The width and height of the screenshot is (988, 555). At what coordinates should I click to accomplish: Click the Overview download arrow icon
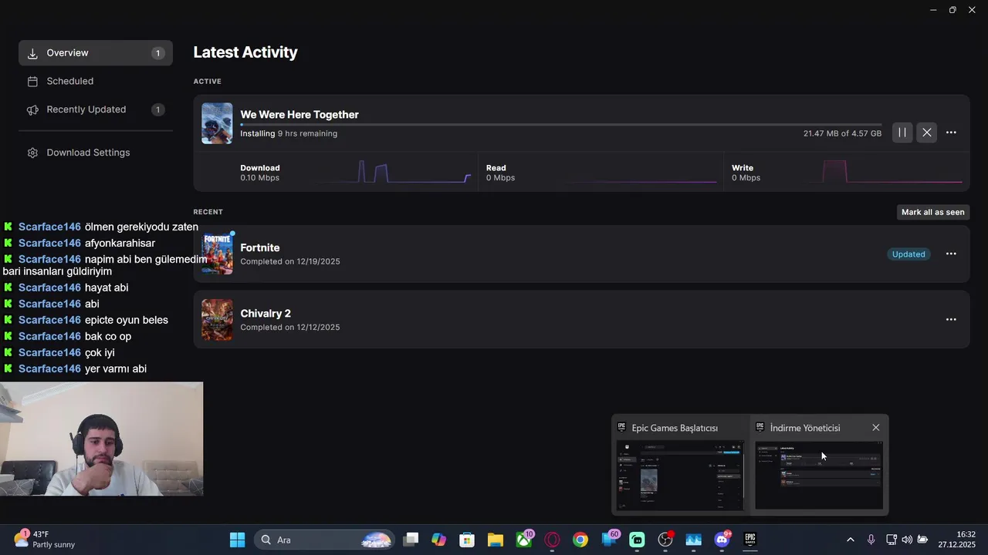pos(32,53)
